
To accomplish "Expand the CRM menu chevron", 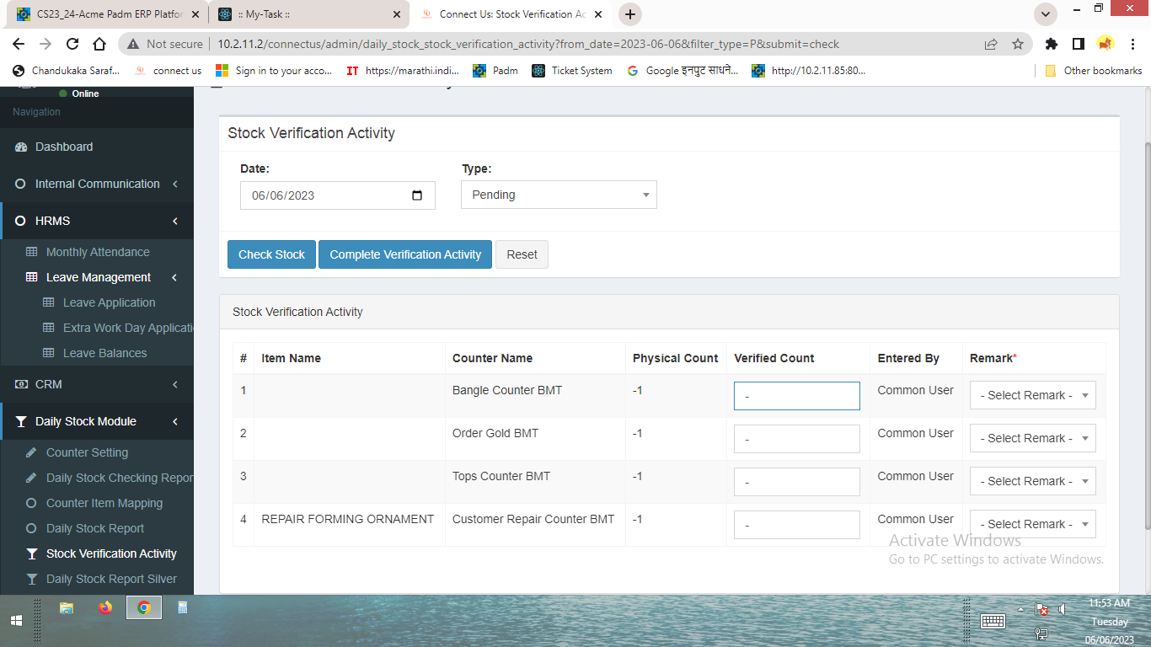I will [x=175, y=384].
